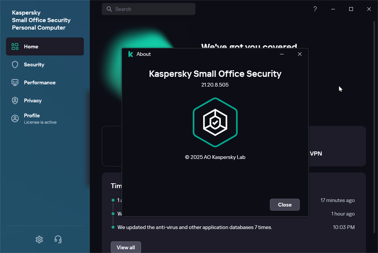Click the anti-virus databases updated timeline entry
This screenshot has width=378, height=253.
click(195, 227)
